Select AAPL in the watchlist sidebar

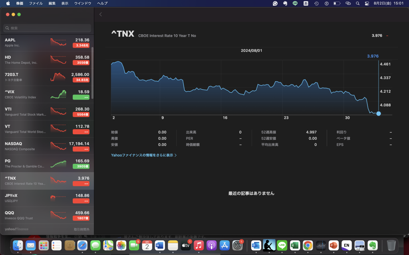pos(47,43)
